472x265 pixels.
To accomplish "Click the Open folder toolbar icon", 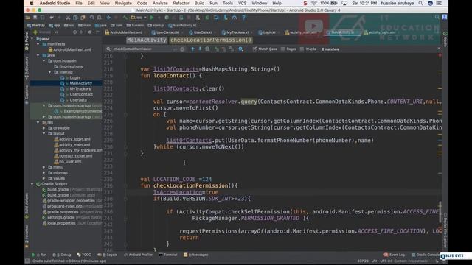I will tap(28, 18).
